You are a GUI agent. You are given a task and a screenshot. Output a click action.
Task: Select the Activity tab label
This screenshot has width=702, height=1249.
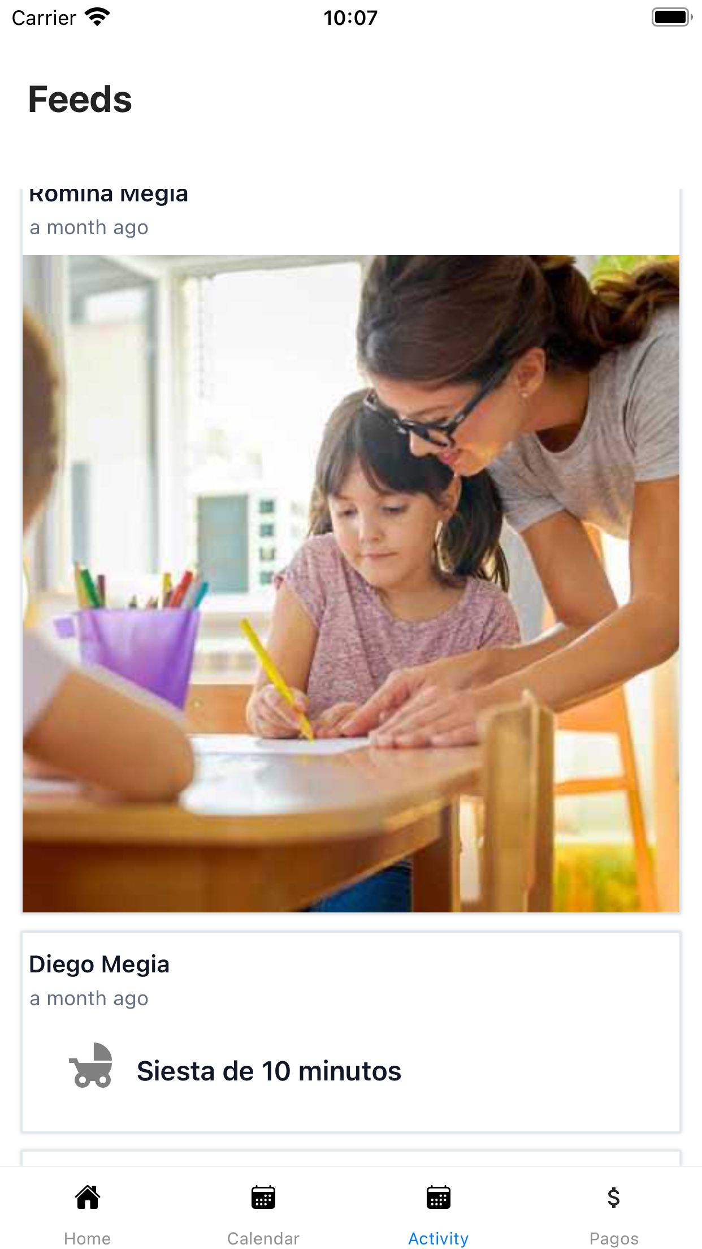tap(439, 1238)
